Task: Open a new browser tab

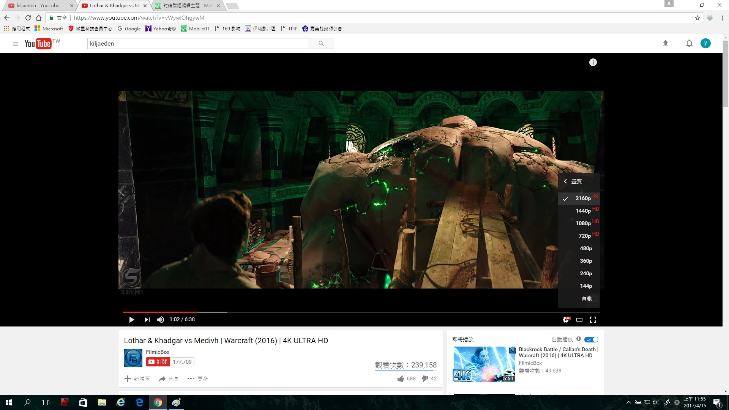Action: [232, 6]
